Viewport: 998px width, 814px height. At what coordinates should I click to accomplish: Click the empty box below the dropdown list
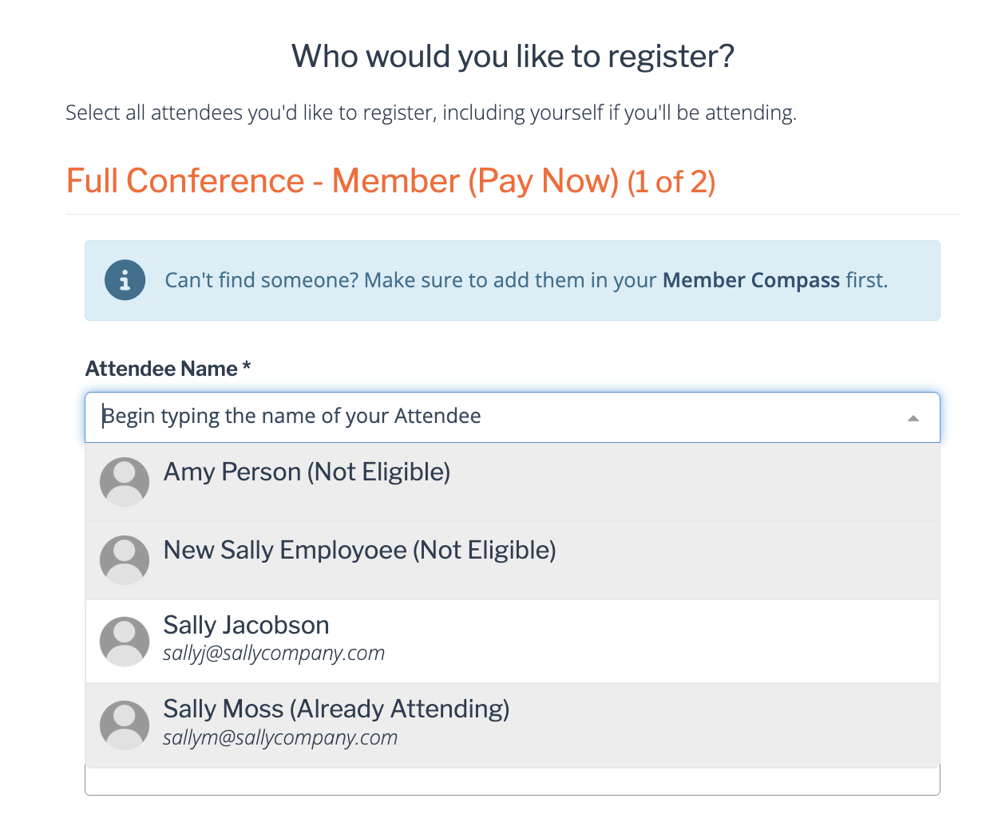513,781
